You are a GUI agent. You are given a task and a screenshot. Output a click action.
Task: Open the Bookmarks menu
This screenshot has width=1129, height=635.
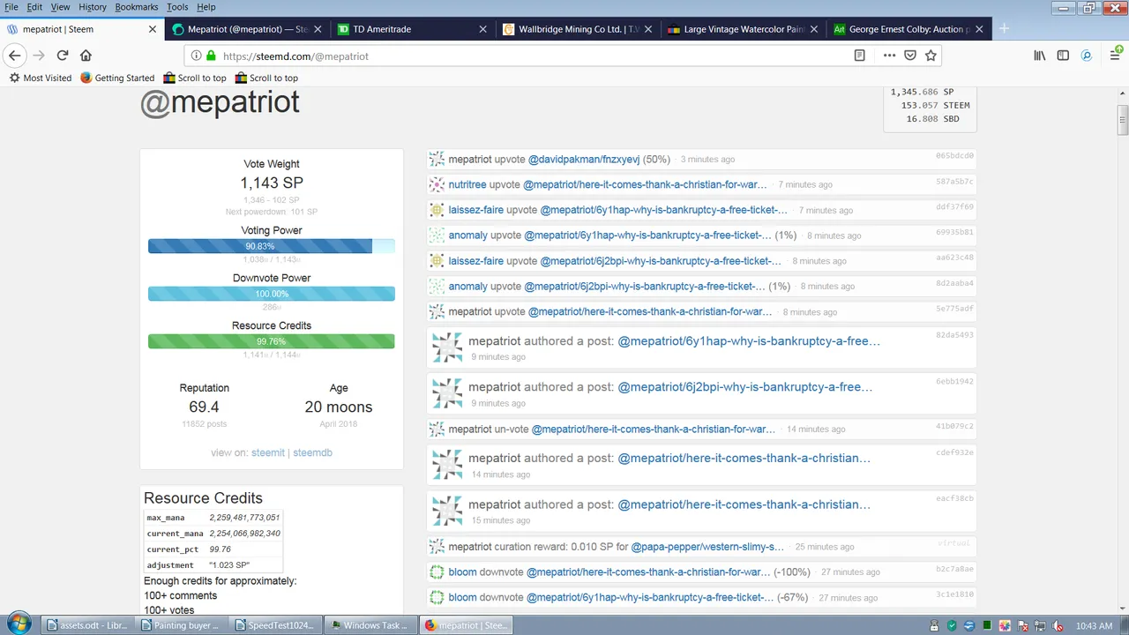click(137, 7)
